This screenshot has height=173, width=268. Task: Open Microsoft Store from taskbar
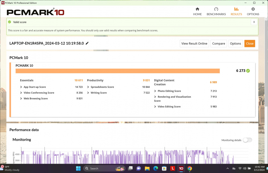(x=164, y=168)
